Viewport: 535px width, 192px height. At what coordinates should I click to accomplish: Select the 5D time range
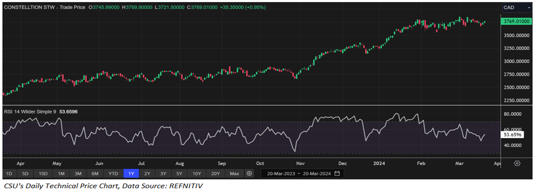click(x=25, y=173)
